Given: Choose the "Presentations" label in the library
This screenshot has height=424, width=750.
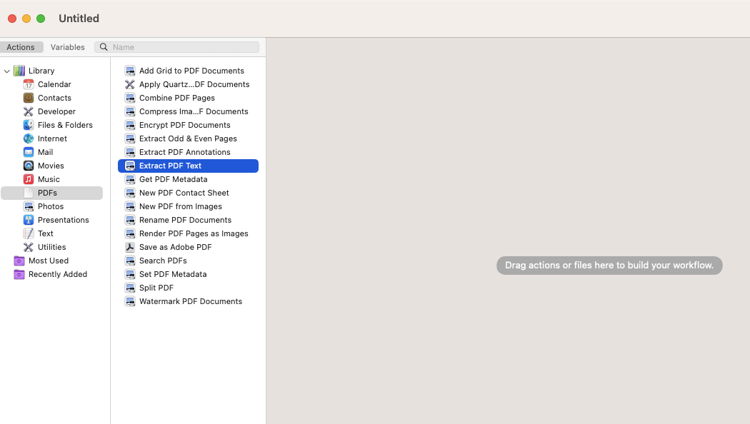Looking at the screenshot, I should (x=63, y=220).
